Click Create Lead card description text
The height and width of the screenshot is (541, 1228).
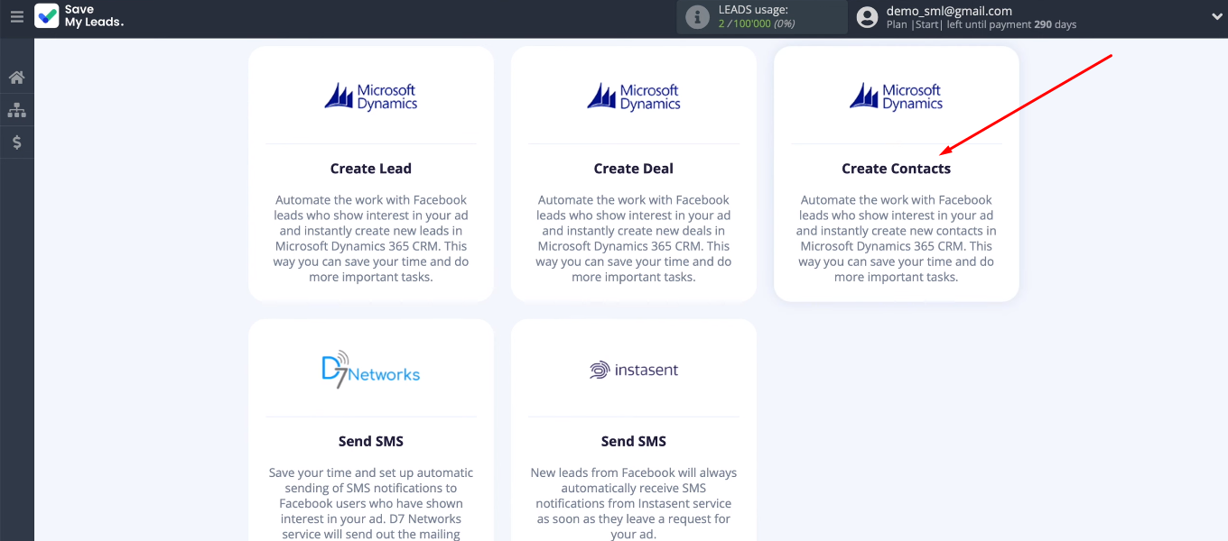click(x=371, y=238)
